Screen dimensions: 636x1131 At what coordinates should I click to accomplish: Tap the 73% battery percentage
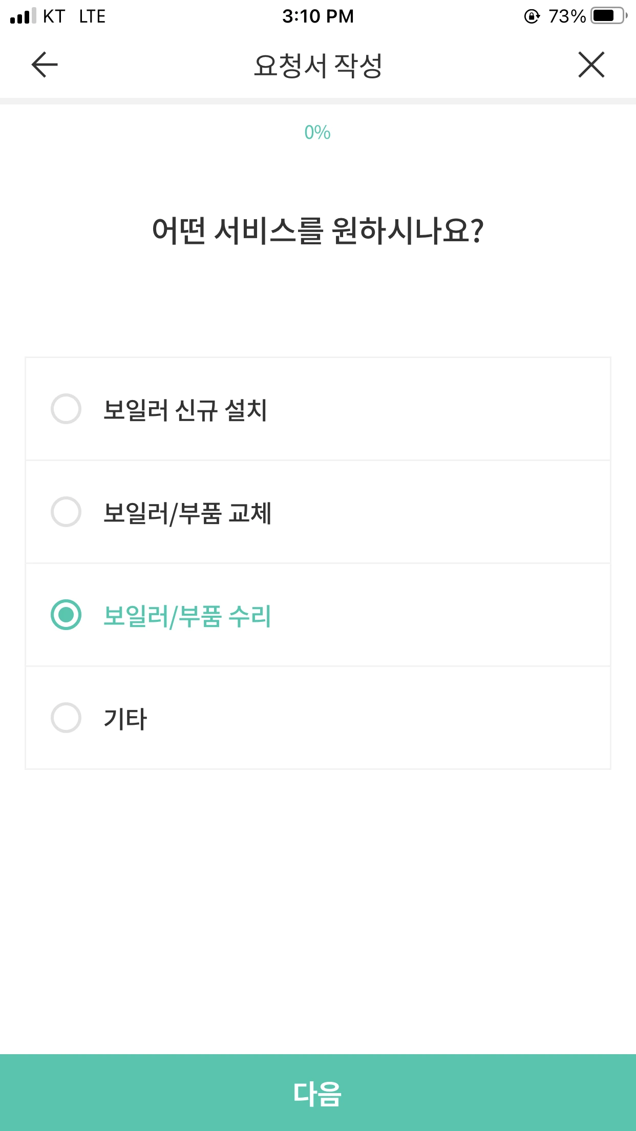566,16
